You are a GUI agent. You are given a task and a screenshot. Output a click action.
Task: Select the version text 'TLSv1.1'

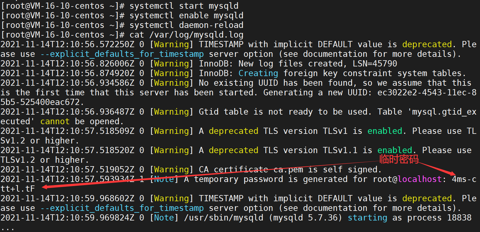[340, 150]
